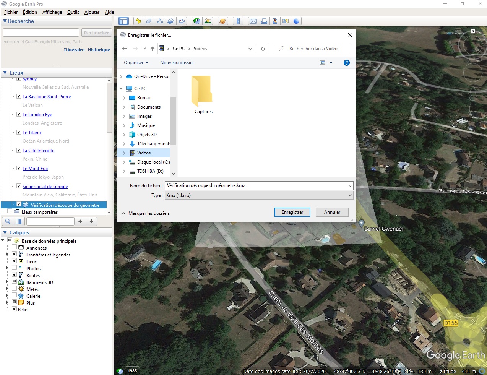Open the Type file format dropdown
This screenshot has height=375, width=487.
[x=259, y=195]
